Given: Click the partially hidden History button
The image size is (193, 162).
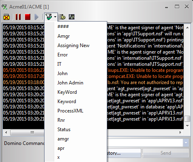Looking at the screenshot, I should 124,153.
